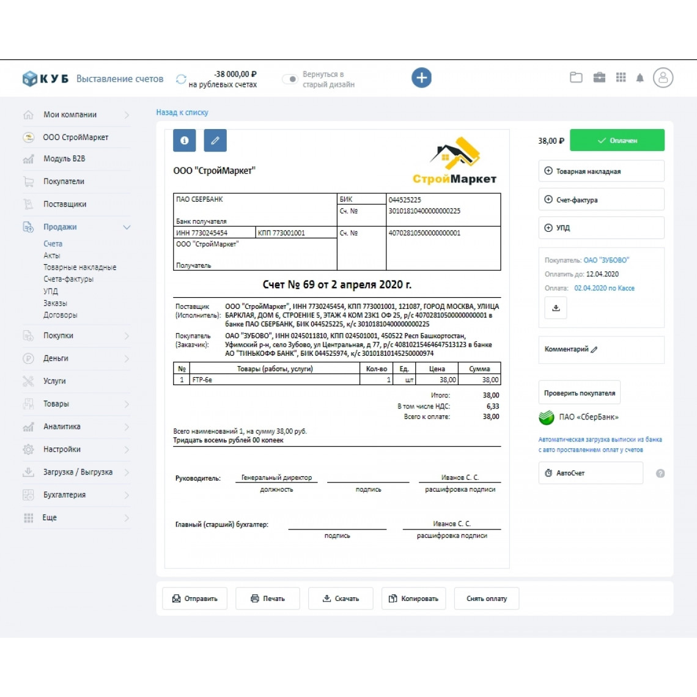Click the АвтоСчет button
The height and width of the screenshot is (697, 697).
(x=591, y=473)
